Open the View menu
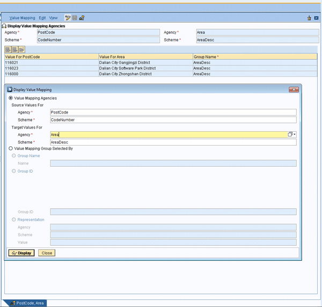Screen dimensions: 322x307 [x=54, y=18]
